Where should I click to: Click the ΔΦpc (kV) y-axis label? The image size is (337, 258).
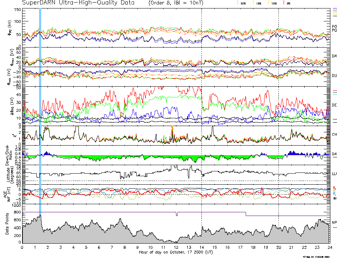[13, 106]
